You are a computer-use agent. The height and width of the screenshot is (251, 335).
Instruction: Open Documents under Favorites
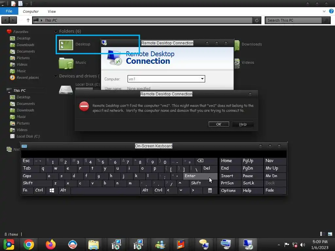point(26,51)
